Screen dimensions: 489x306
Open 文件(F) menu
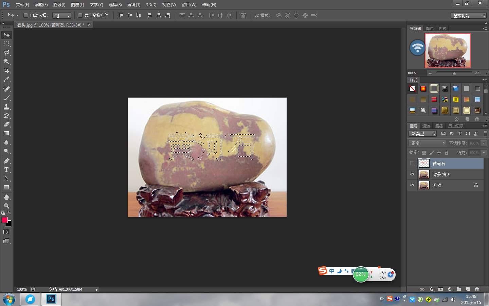22,5
